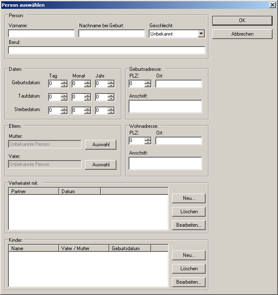
Task: Click into the Beruf input field
Action: [107, 51]
